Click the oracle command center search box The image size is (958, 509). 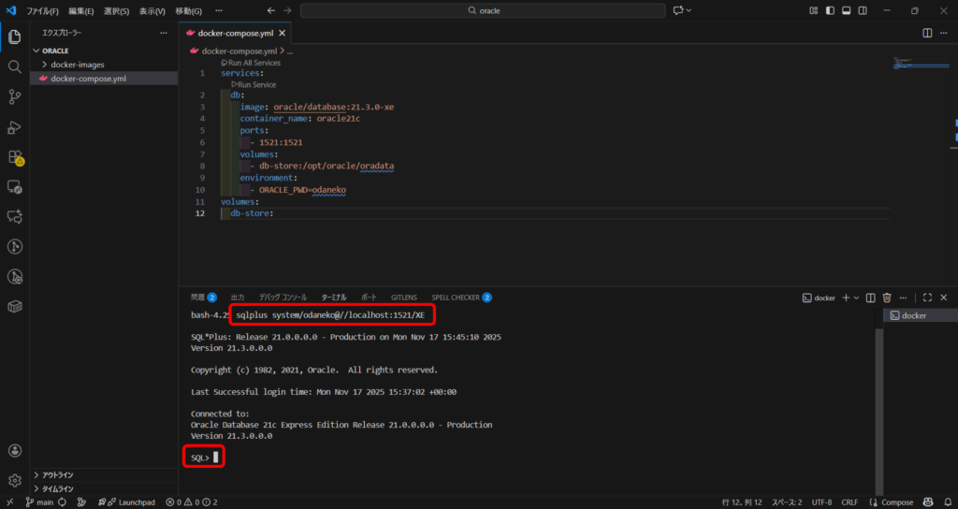point(482,10)
